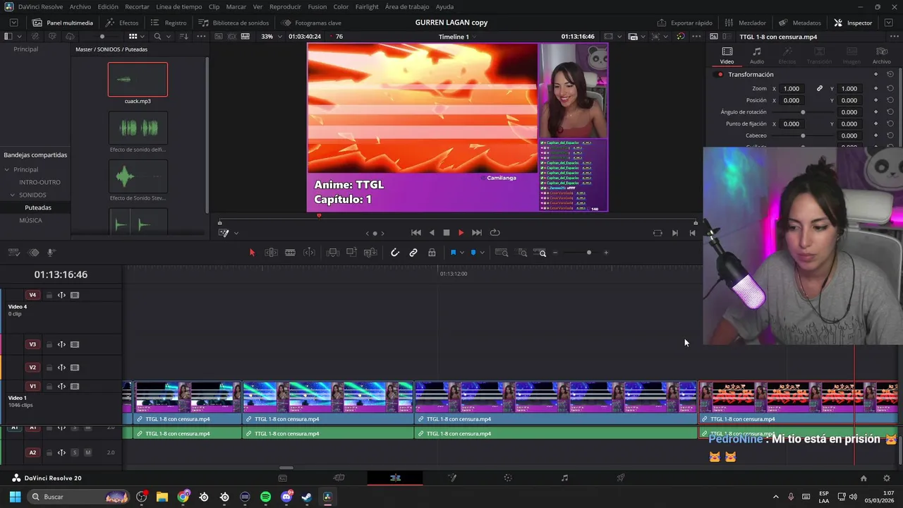903x508 pixels.
Task: Add a blue marker to timeline
Action: [473, 253]
